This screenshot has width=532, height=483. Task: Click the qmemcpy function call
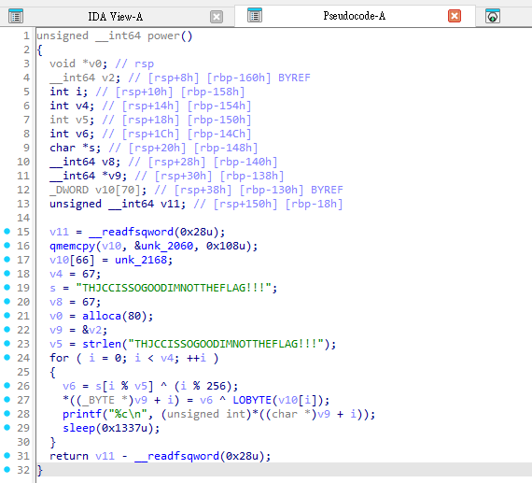coord(73,246)
